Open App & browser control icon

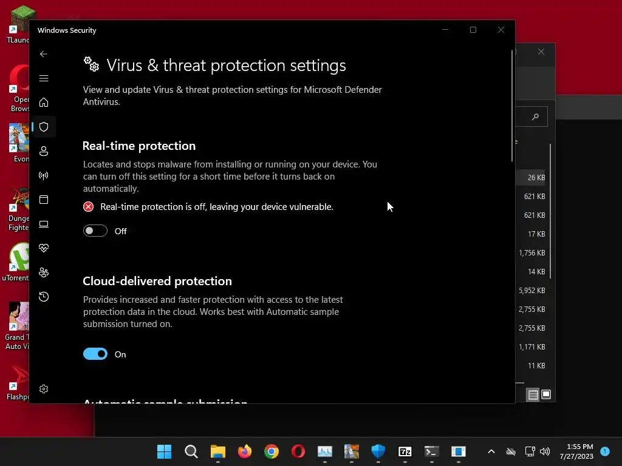pos(44,200)
